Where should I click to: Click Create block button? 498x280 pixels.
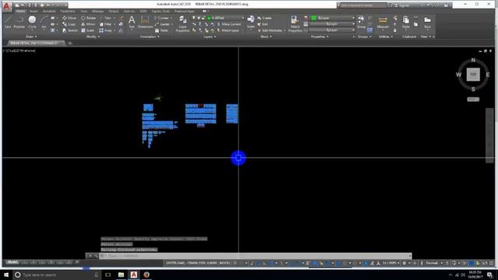coord(265,18)
